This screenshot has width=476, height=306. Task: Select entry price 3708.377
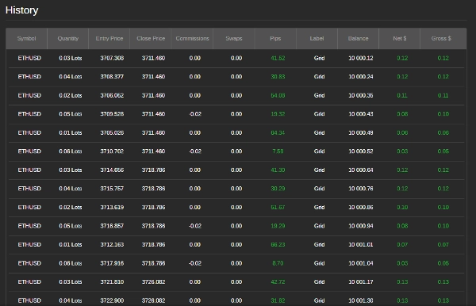click(112, 77)
